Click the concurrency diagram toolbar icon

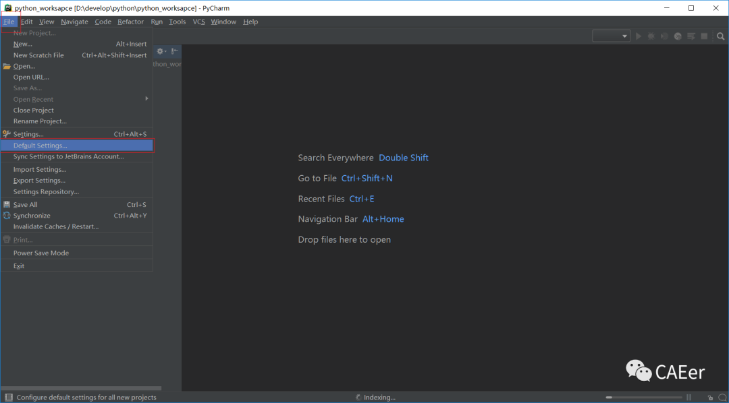pyautogui.click(x=691, y=36)
